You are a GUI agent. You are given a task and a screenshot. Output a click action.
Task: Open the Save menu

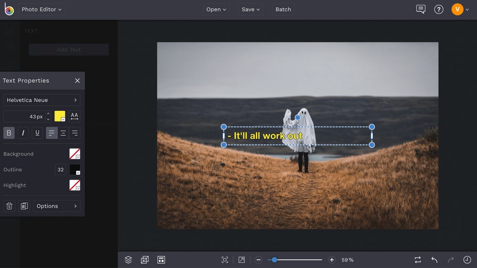[x=251, y=9]
